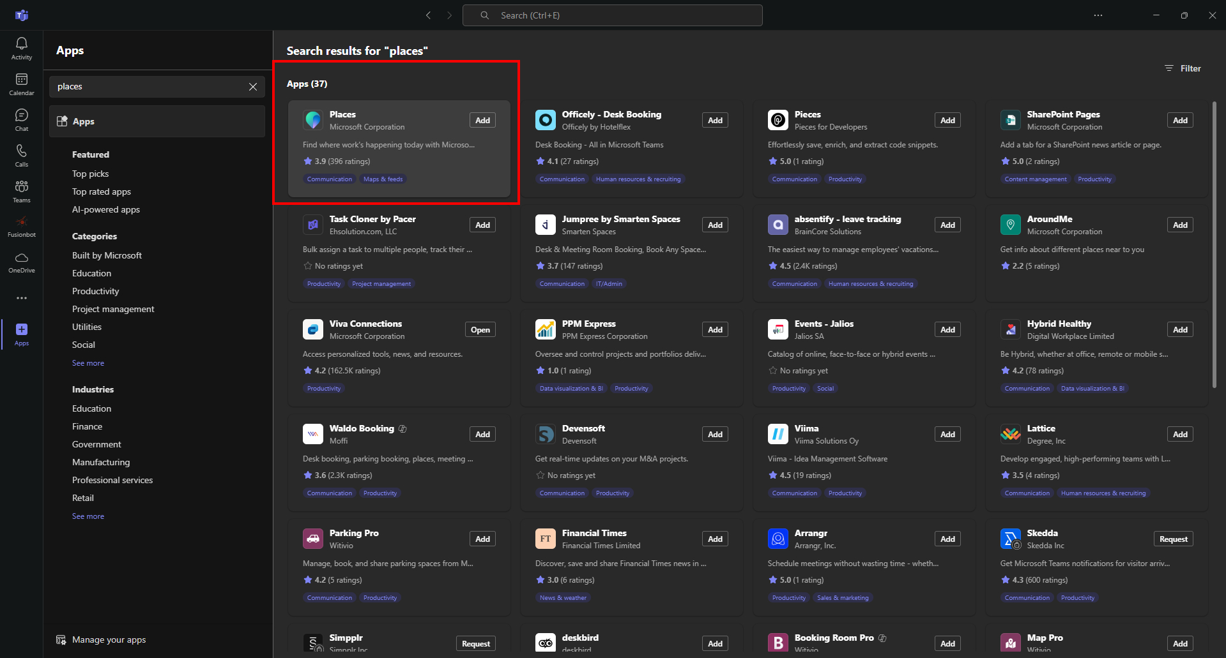The height and width of the screenshot is (658, 1226).
Task: Go back with the back arrow
Action: (428, 15)
